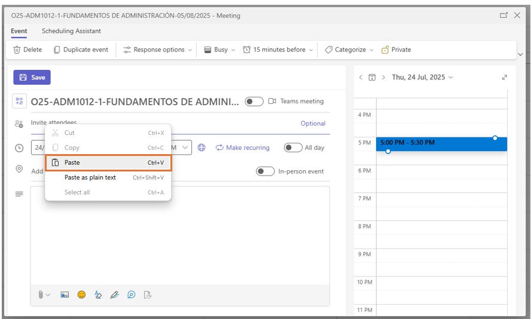Switch to the Scheduling Assistant tab
The image size is (531, 319).
(71, 31)
